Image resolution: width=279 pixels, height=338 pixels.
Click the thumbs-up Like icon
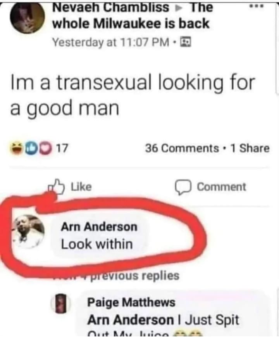(x=56, y=187)
